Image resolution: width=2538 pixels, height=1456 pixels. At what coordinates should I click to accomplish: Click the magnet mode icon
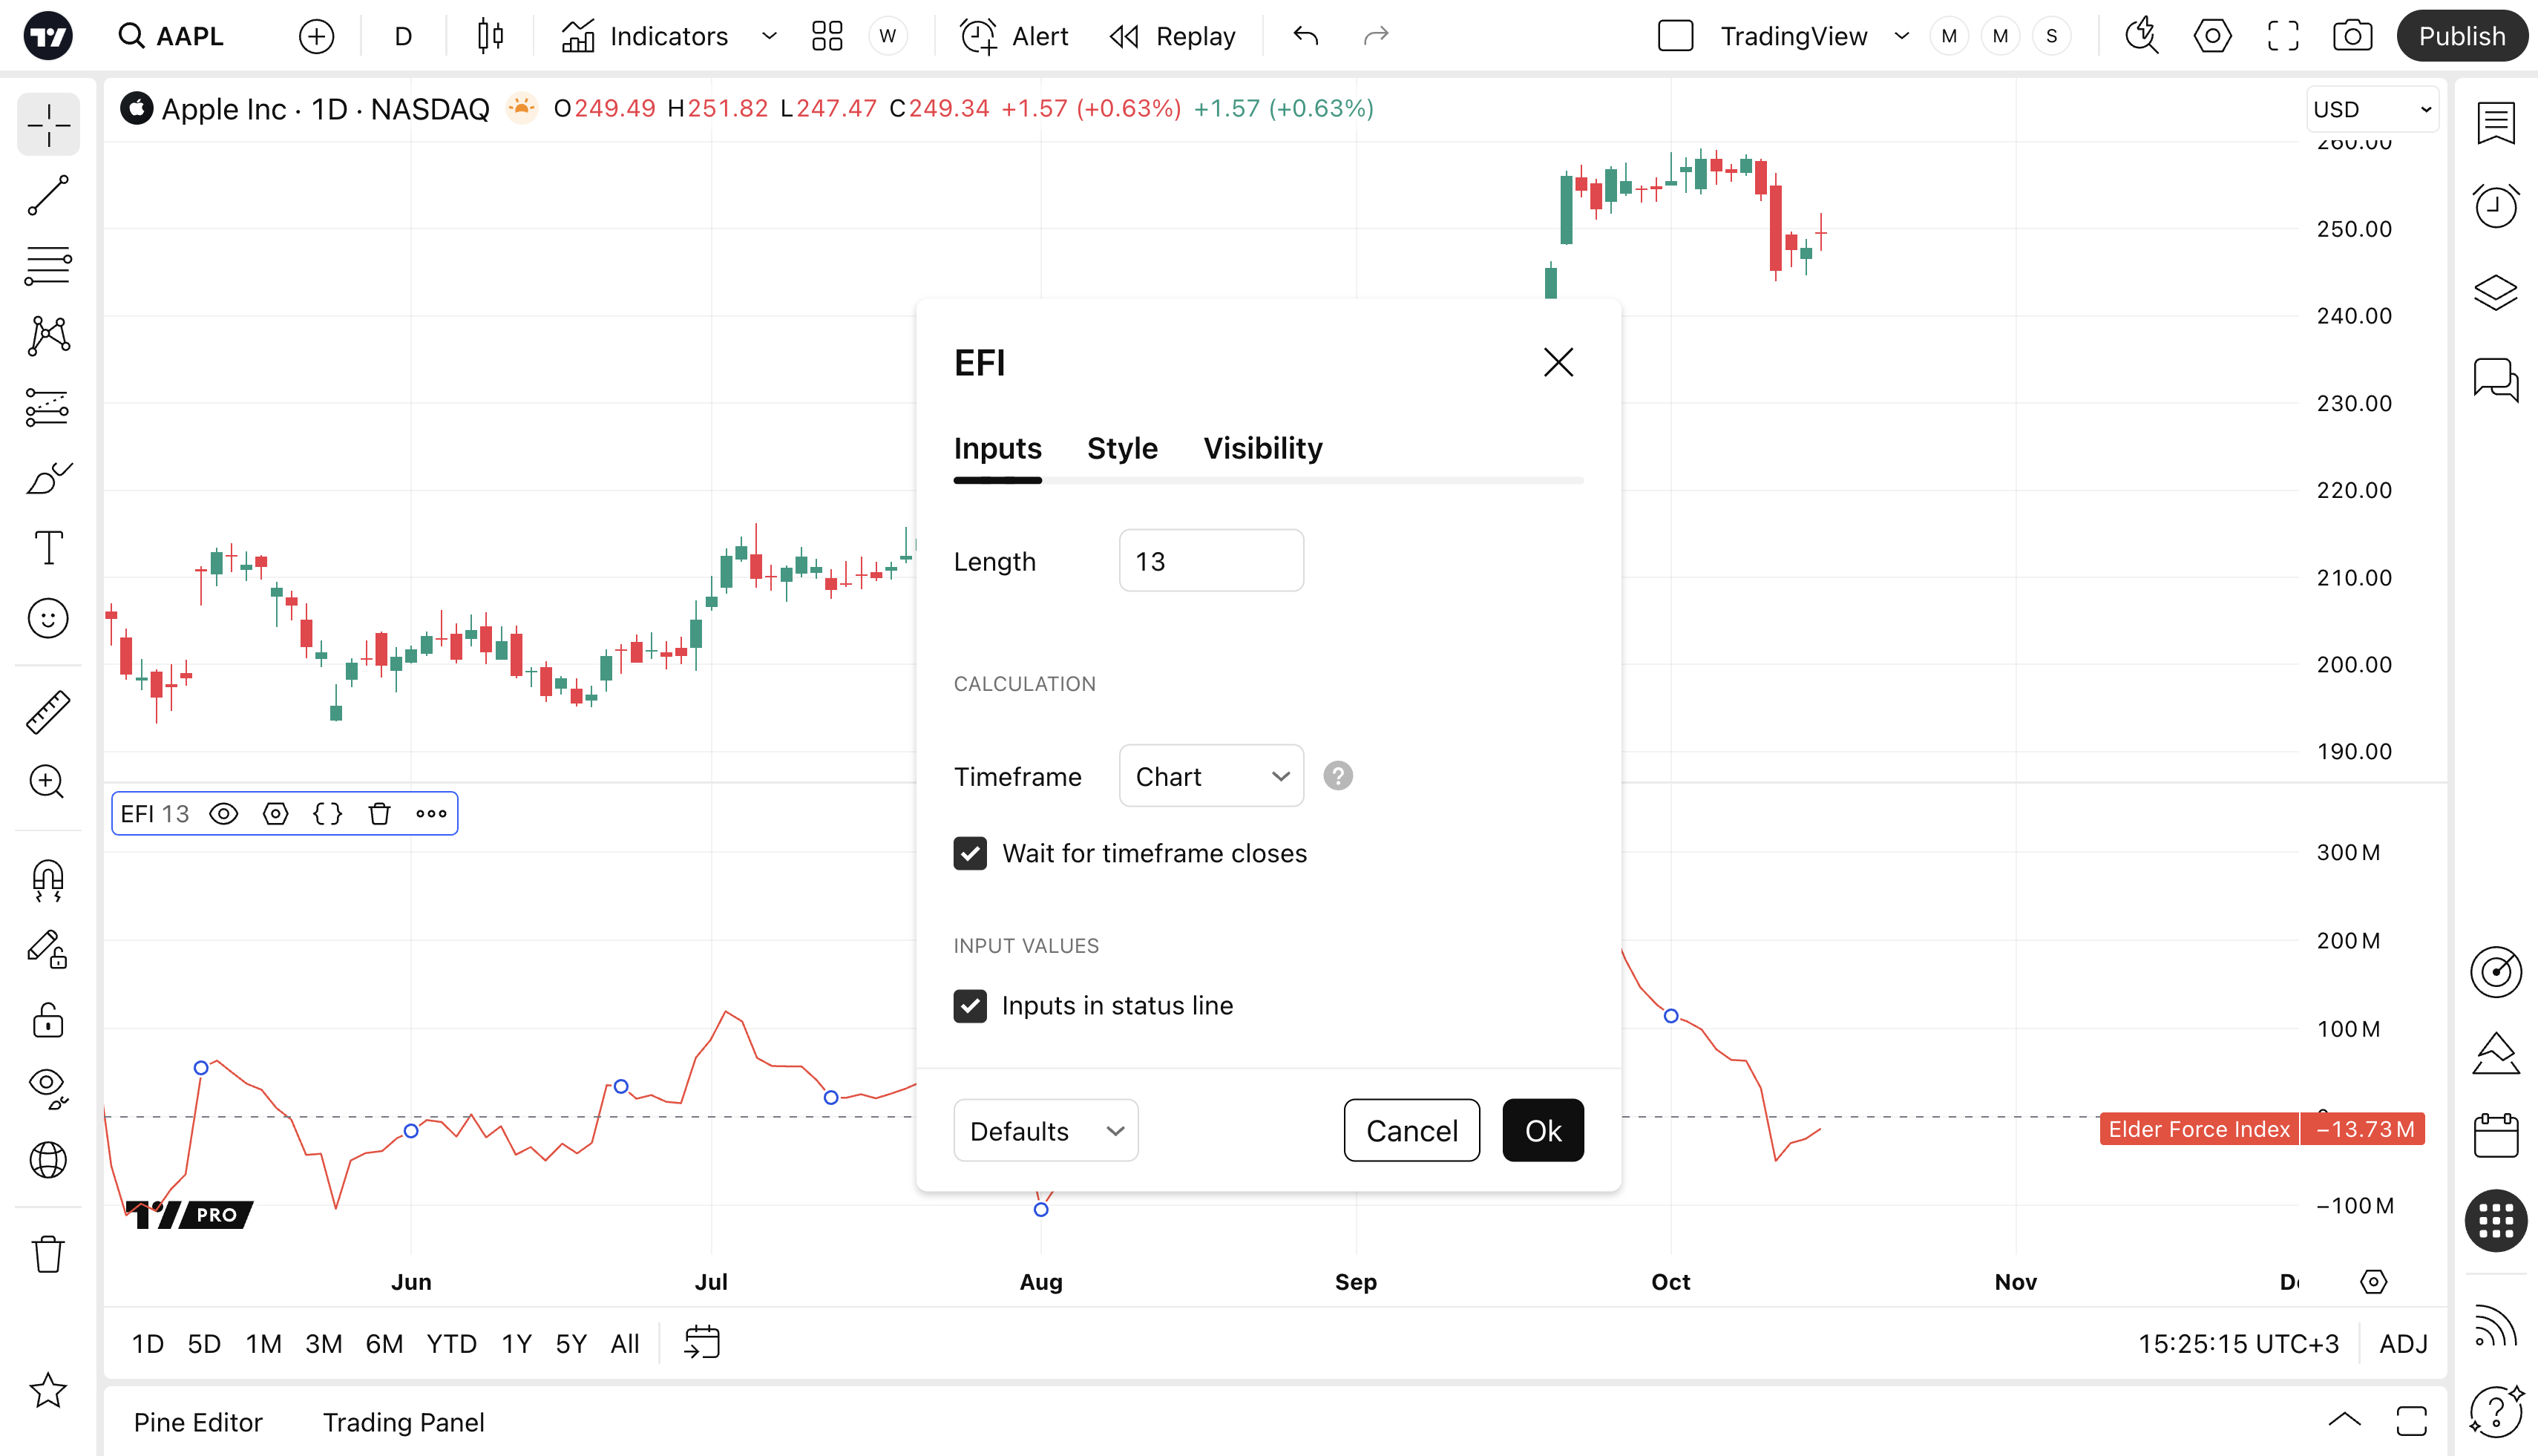coord(48,881)
